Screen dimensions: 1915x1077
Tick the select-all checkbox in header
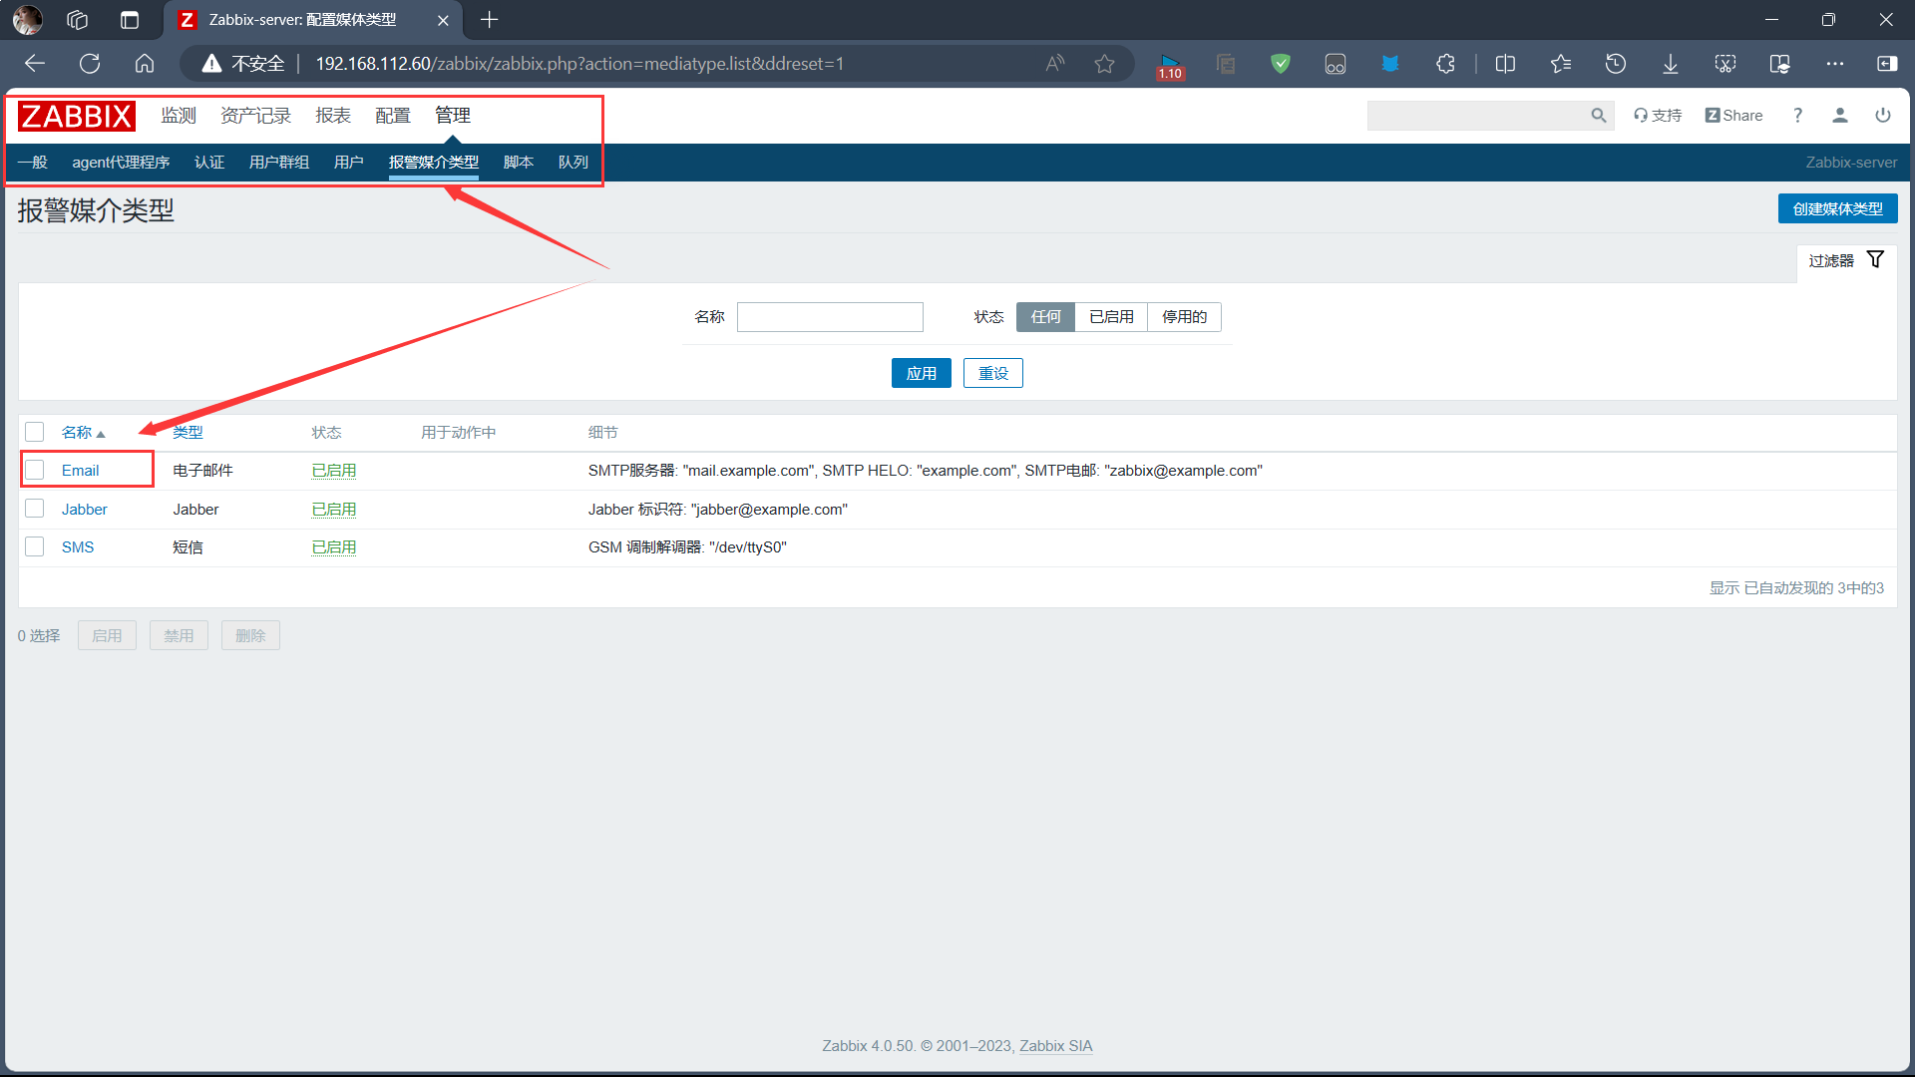click(x=35, y=432)
